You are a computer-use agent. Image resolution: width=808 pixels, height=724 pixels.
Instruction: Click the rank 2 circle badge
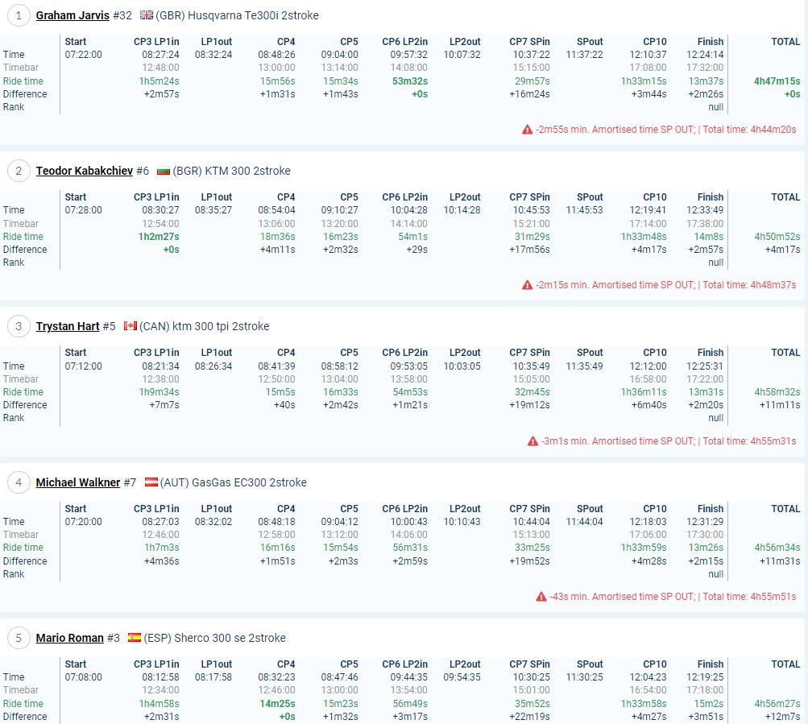pyautogui.click(x=19, y=171)
